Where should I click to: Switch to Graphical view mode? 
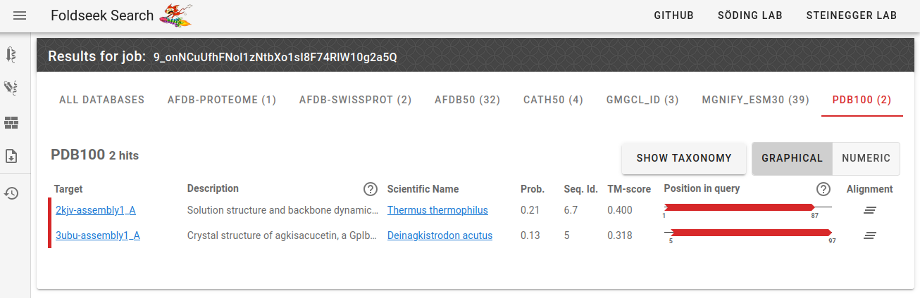[x=792, y=158]
